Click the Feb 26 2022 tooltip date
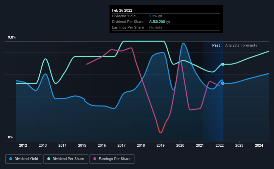Viewport: 274px width, 169px height. 122,10
